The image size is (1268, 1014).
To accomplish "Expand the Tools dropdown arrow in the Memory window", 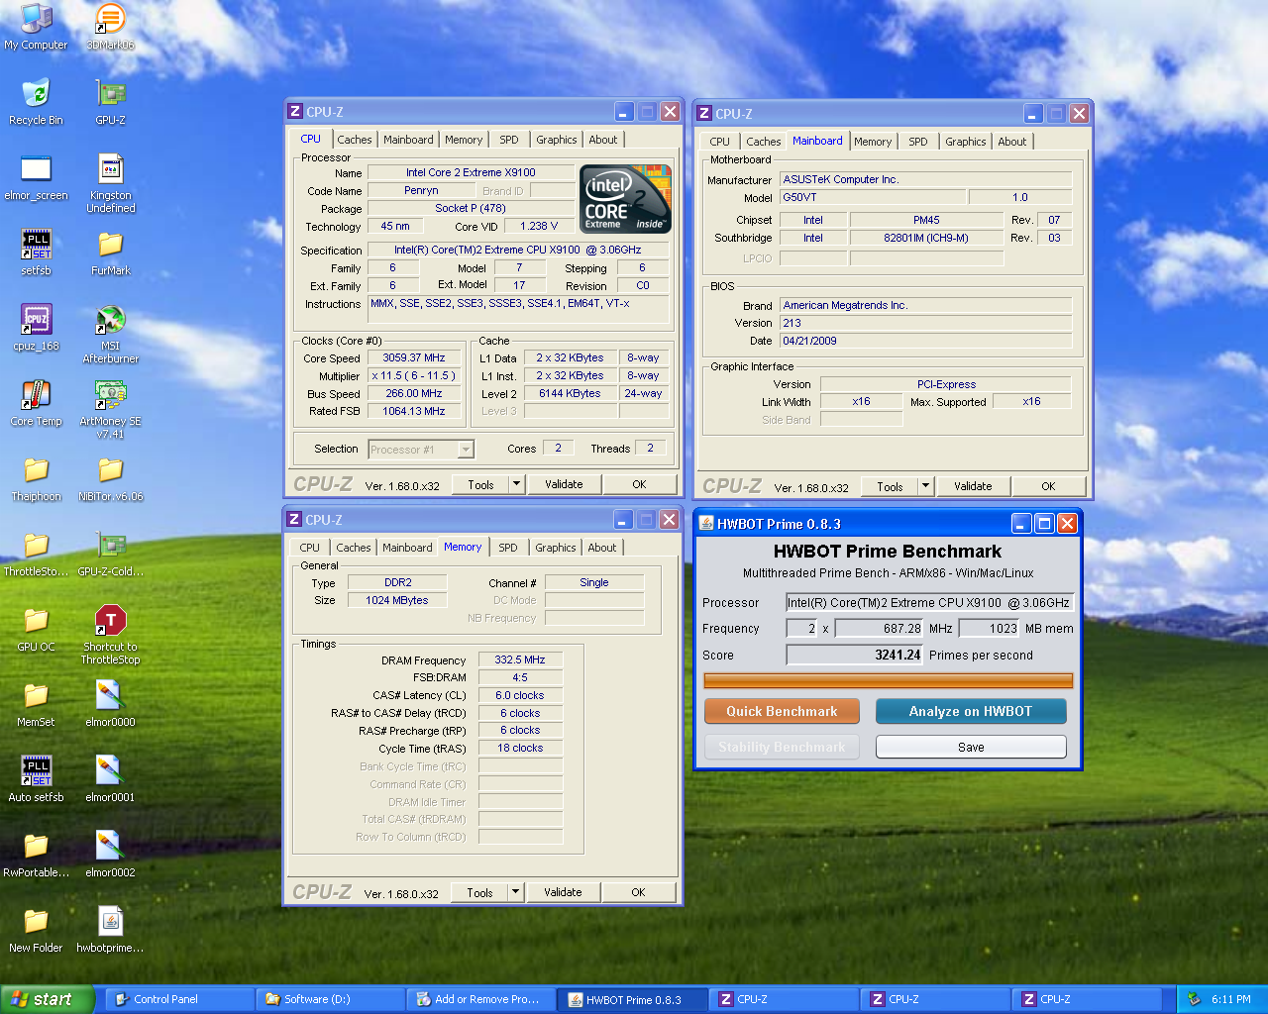I will click(515, 892).
